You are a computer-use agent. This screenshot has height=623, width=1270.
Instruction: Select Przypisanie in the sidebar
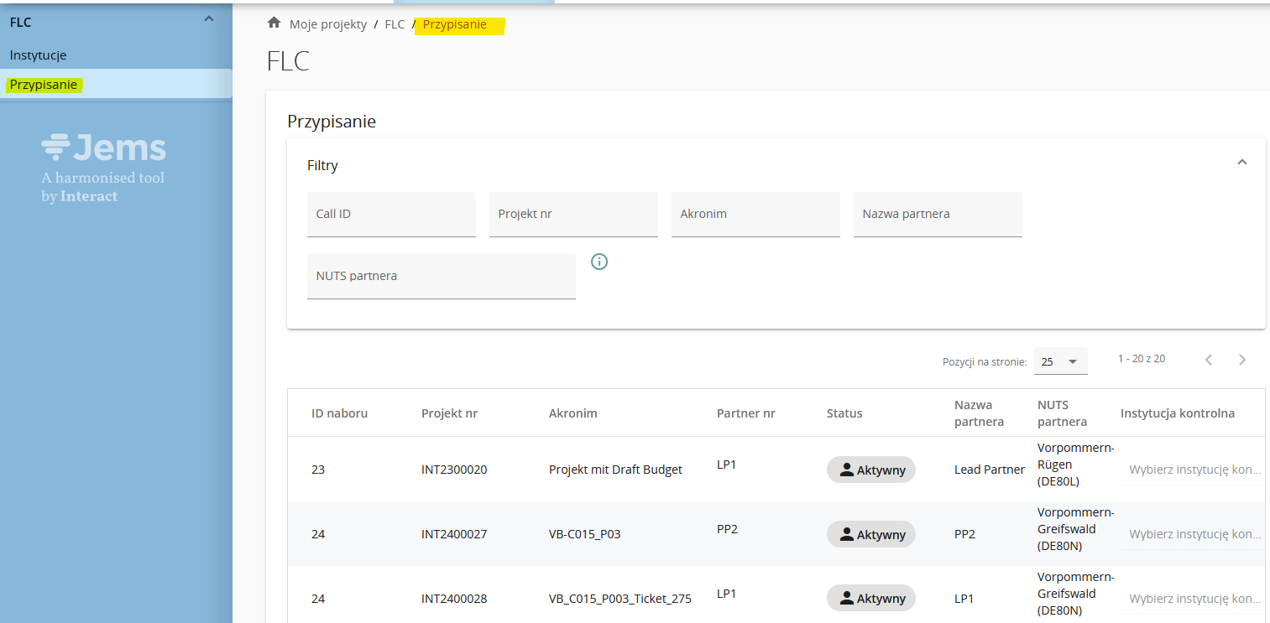point(44,85)
